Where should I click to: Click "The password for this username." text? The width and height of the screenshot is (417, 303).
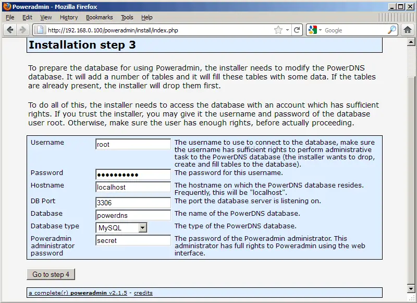229,173
